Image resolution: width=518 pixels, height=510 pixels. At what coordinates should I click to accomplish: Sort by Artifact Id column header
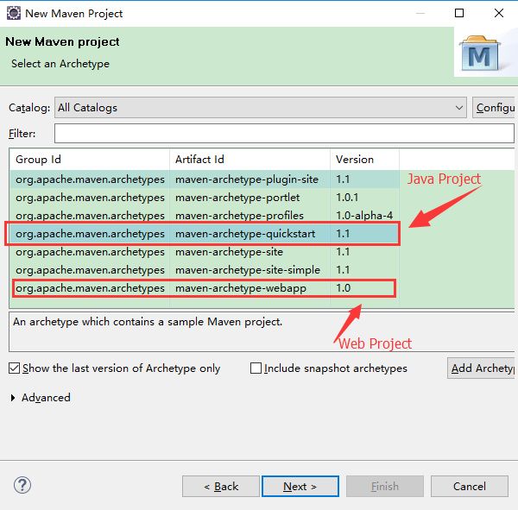tap(250, 159)
